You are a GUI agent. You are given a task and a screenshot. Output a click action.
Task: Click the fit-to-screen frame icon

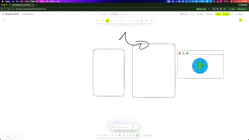point(108,135)
